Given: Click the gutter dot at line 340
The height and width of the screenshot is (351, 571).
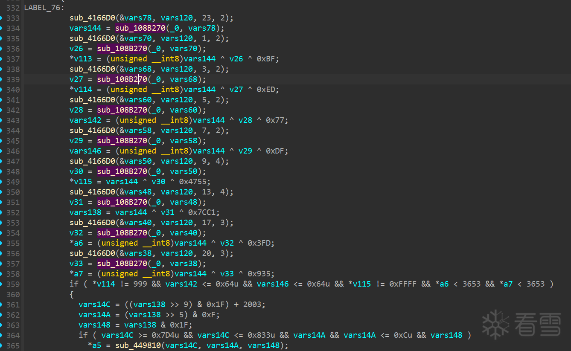Looking at the screenshot, I should pos(1,90).
